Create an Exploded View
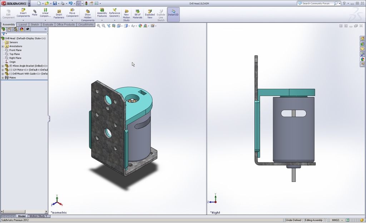 [x=150, y=14]
